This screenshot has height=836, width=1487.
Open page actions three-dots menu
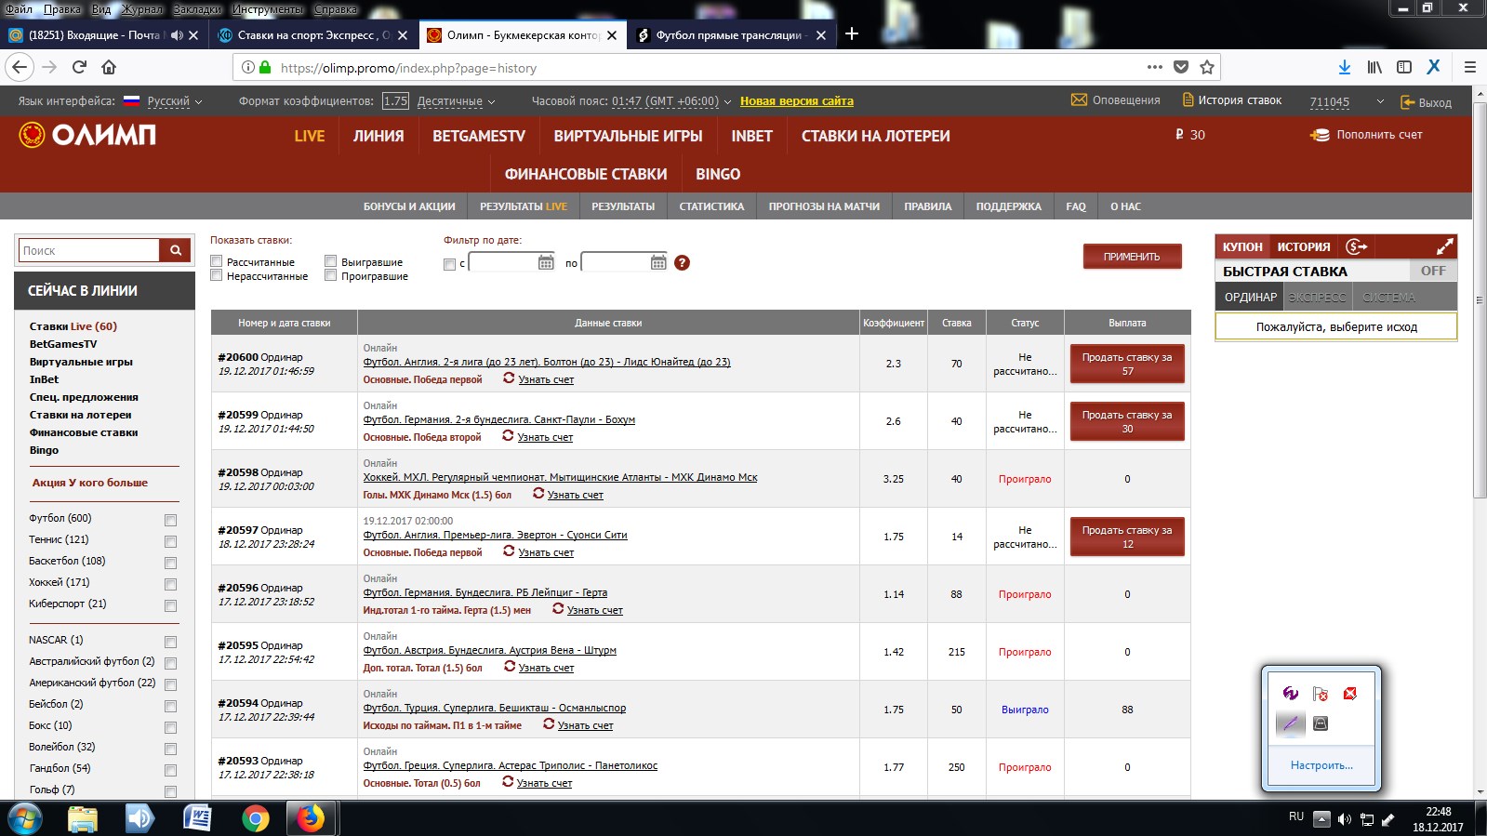1155,67
